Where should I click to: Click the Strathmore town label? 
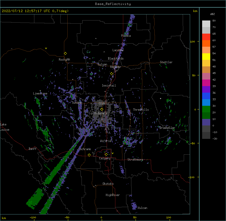pos(135,160)
